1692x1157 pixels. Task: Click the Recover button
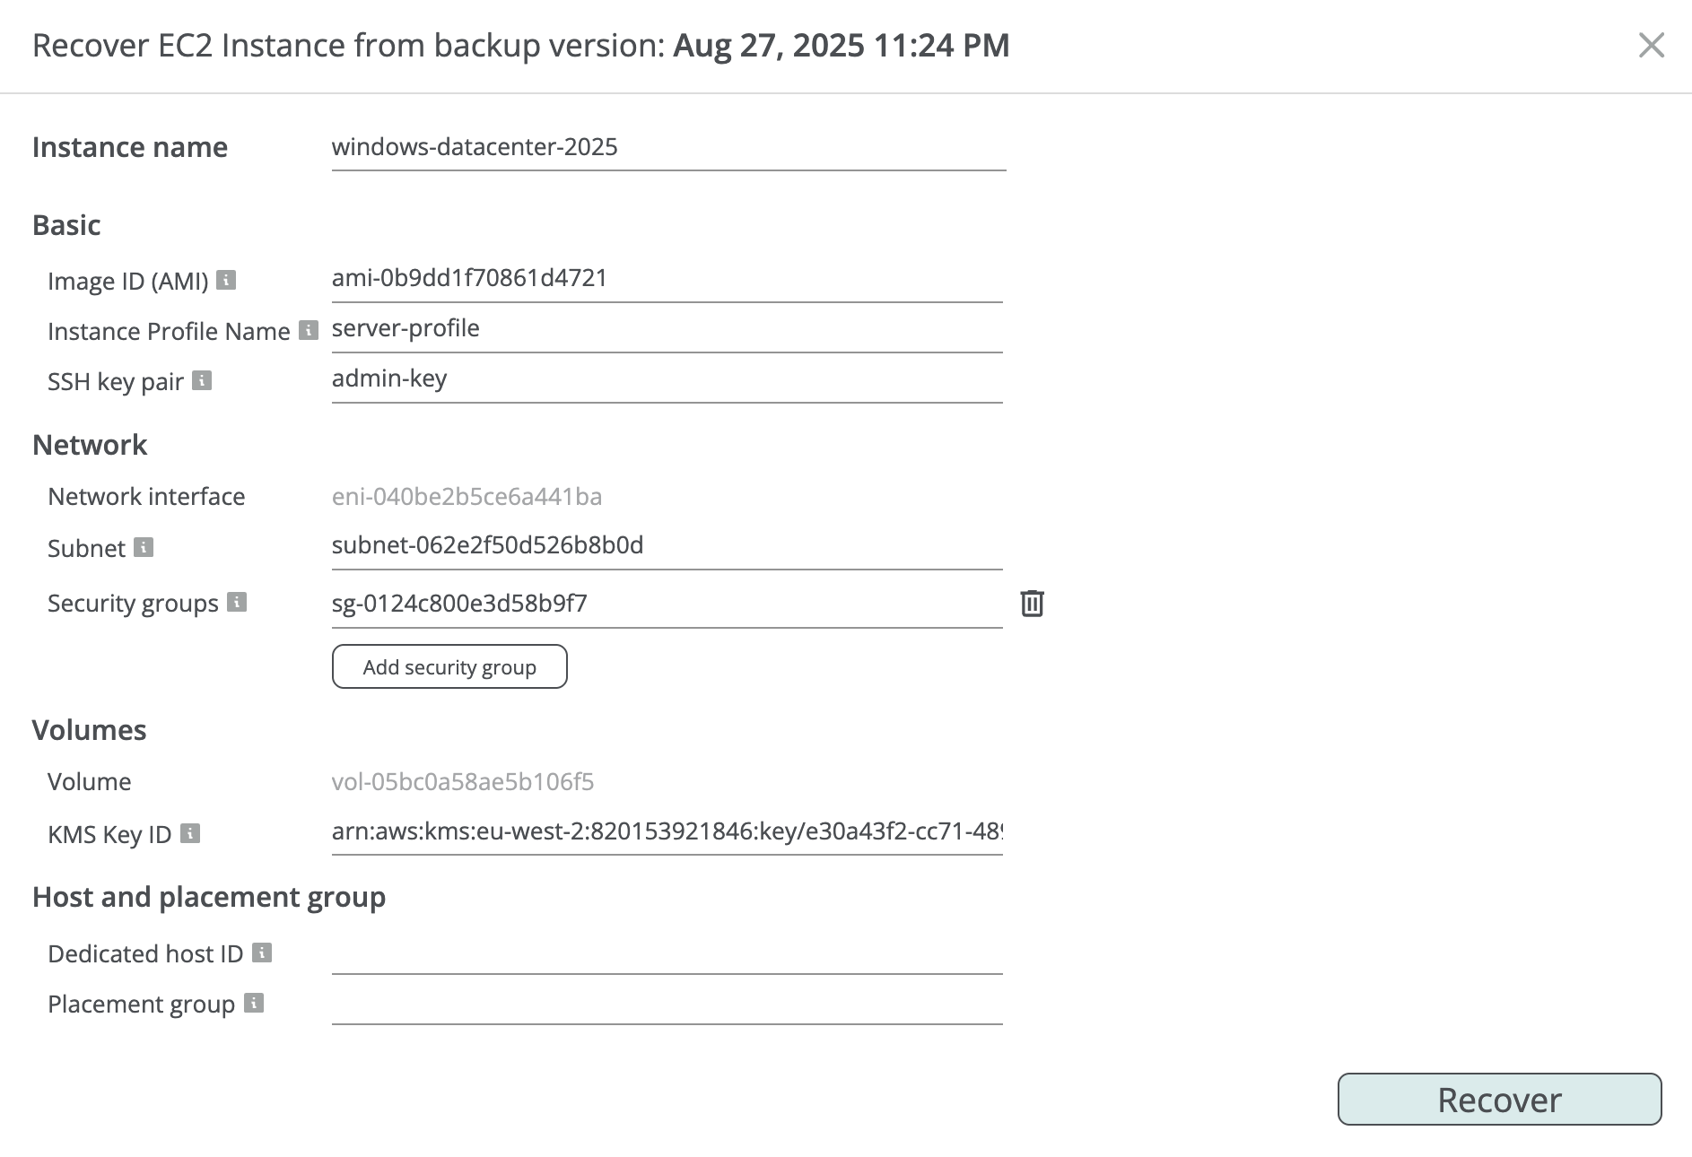point(1499,1099)
